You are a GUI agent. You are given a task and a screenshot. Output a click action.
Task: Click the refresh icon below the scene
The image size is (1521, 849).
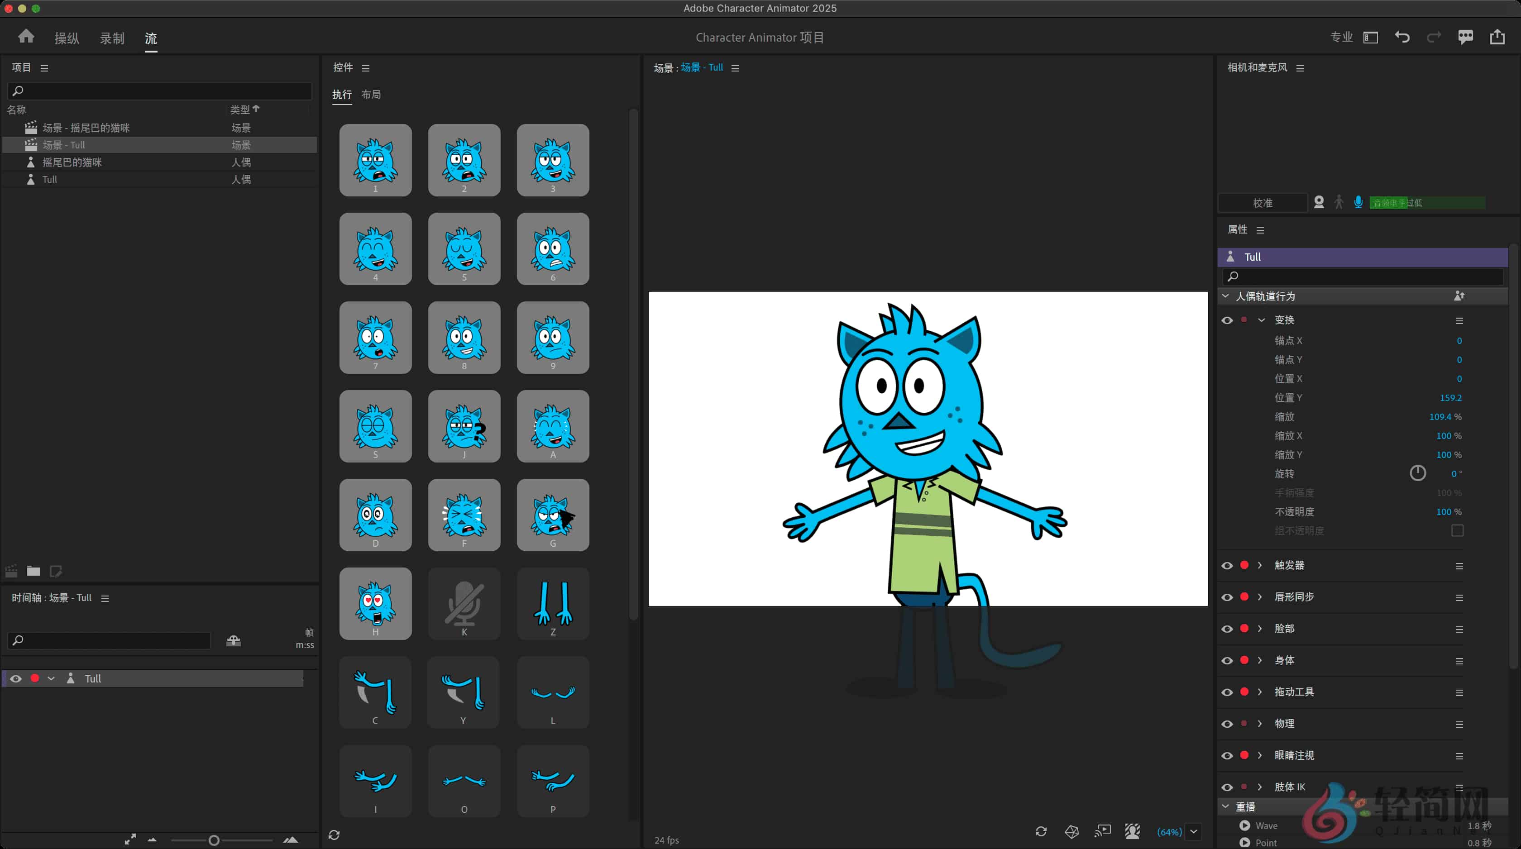coord(1041,831)
